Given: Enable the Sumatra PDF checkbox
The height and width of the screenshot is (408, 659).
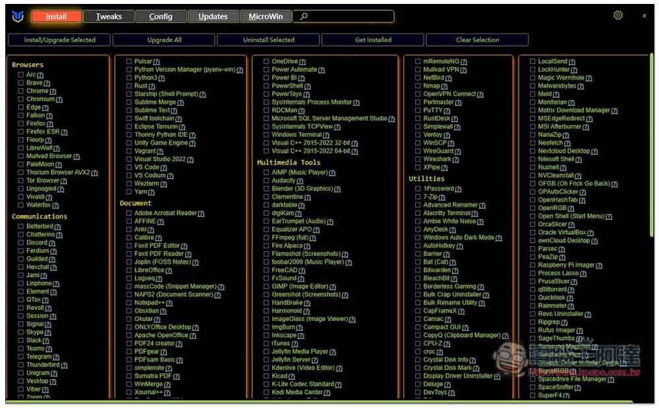Looking at the screenshot, I should pyautogui.click(x=129, y=376).
